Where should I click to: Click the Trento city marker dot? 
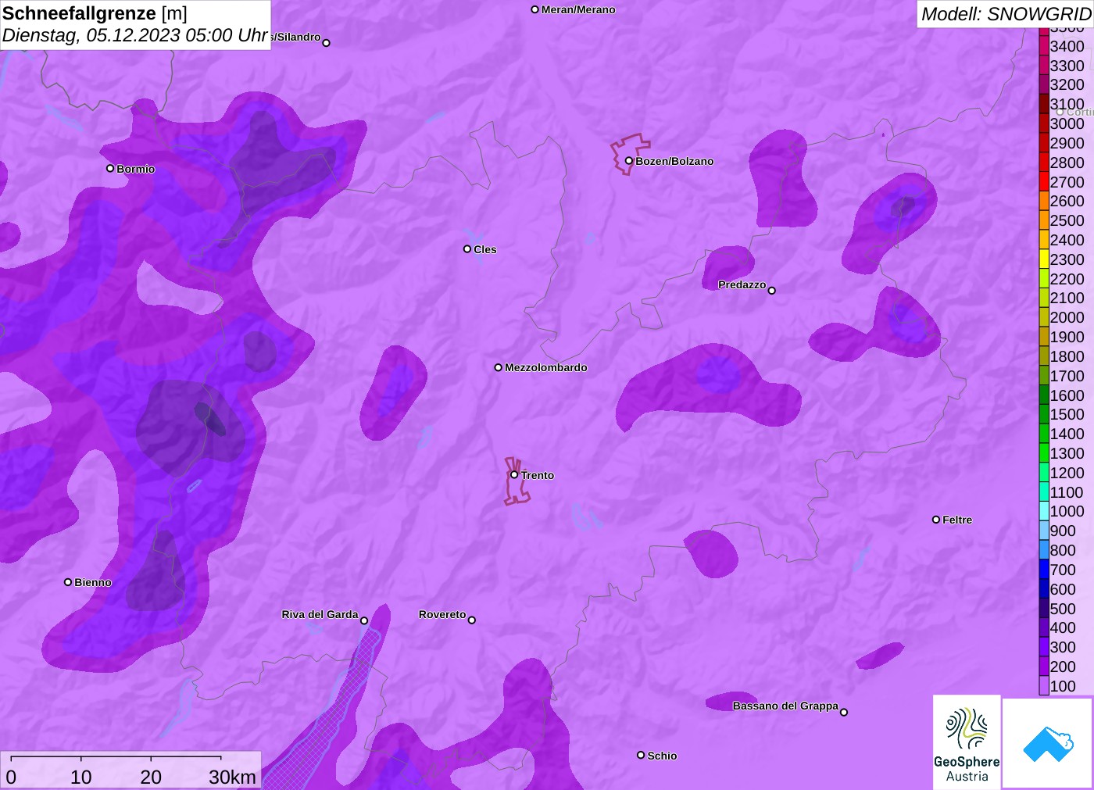(x=514, y=474)
